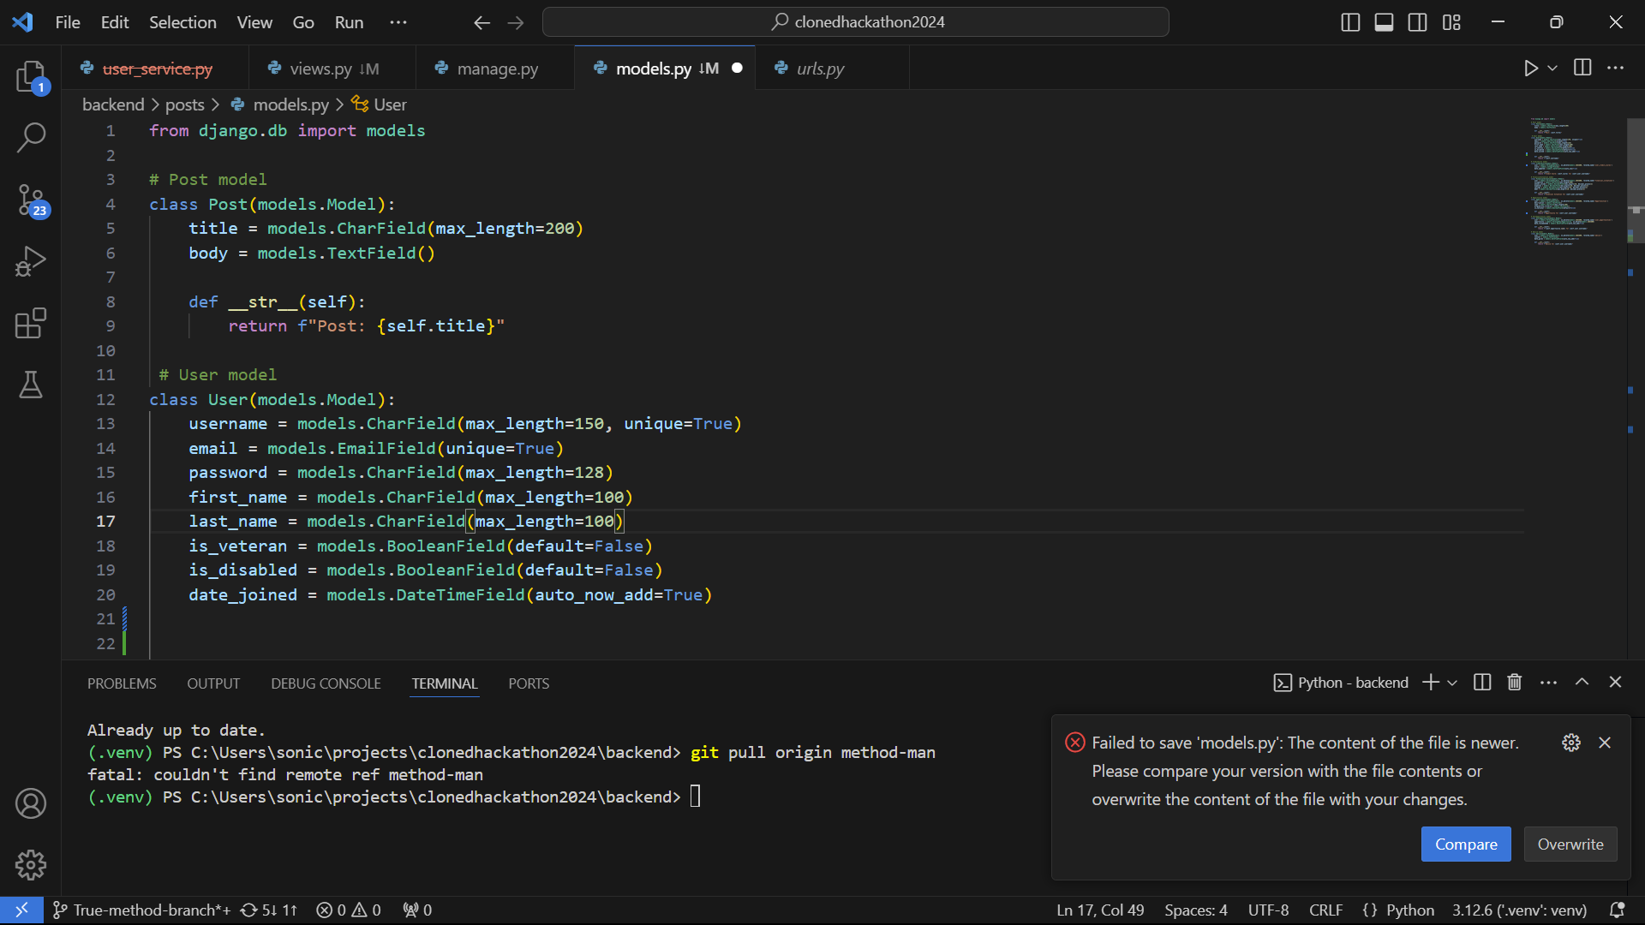Click the notification gear settings icon
1645x925 pixels.
coord(1570,743)
